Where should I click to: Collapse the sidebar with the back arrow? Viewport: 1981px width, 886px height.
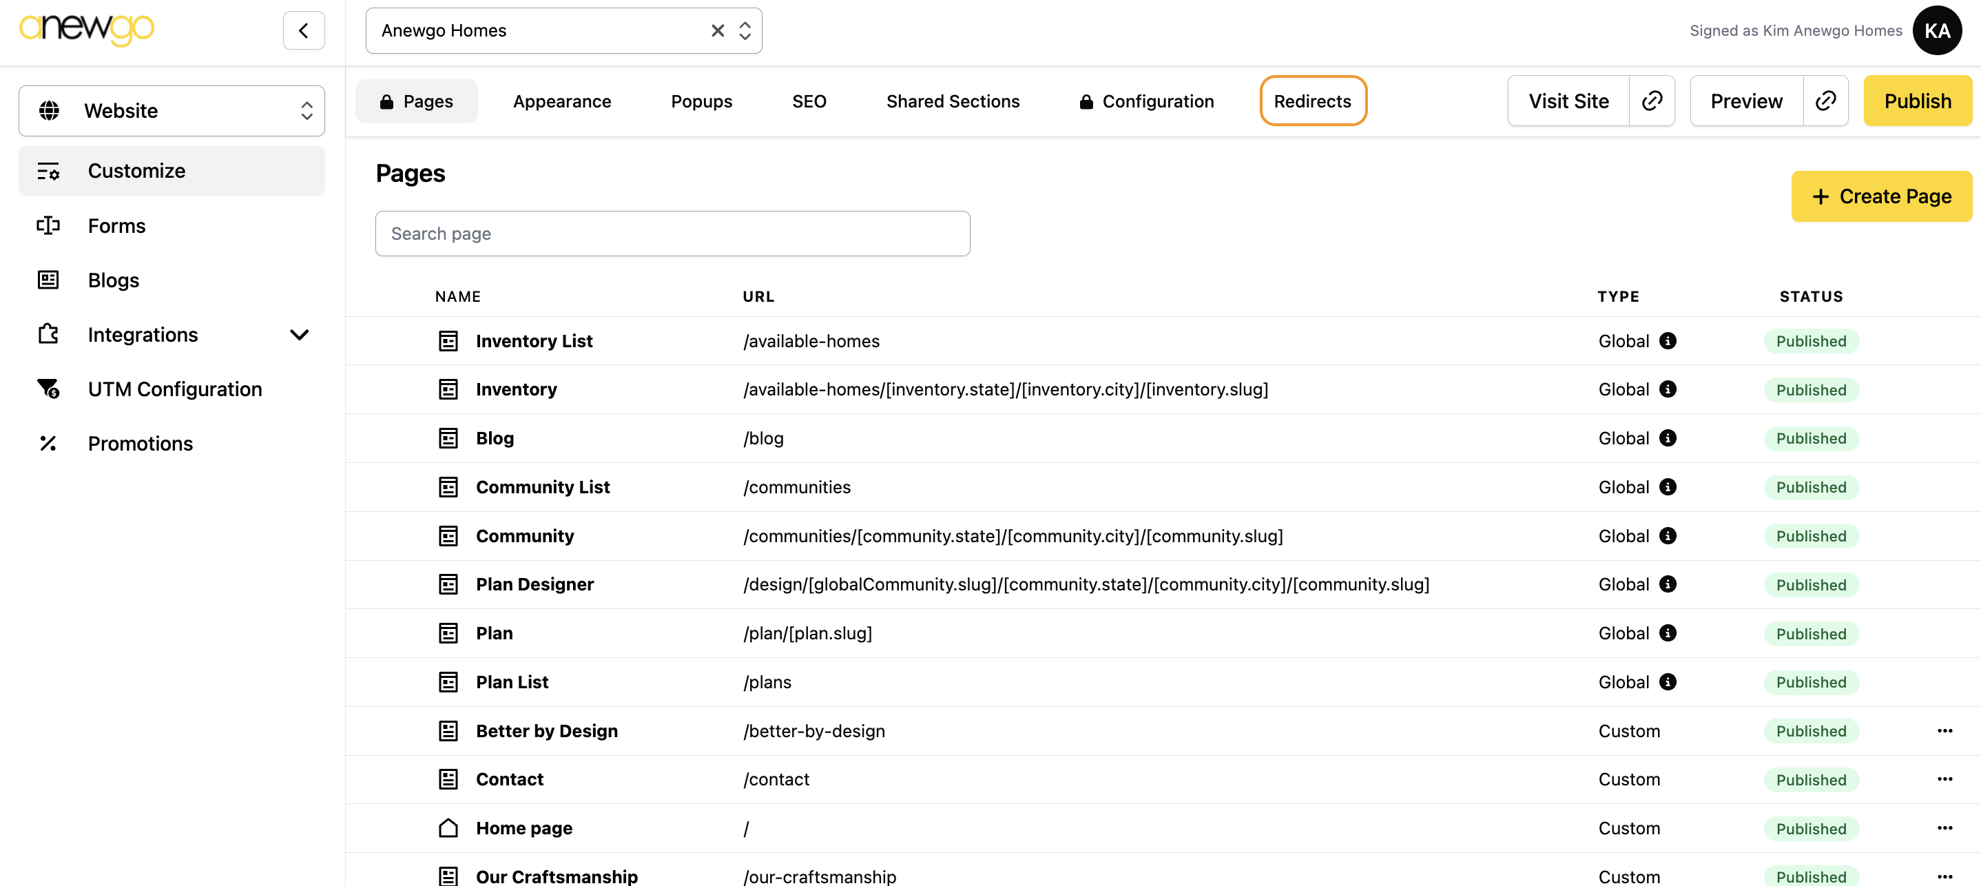click(x=303, y=31)
